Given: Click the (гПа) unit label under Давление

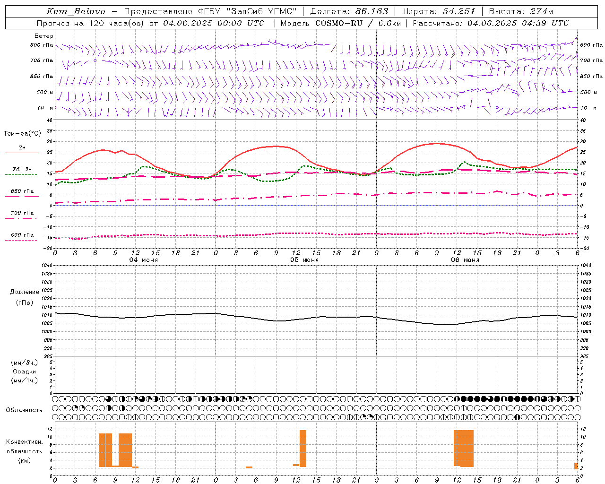Looking at the screenshot, I should 25,302.
